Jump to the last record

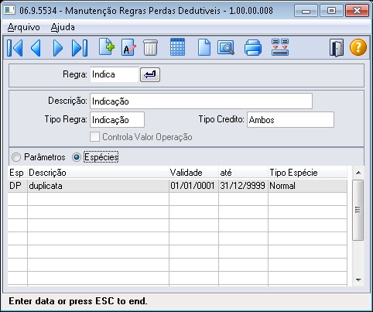(x=80, y=48)
